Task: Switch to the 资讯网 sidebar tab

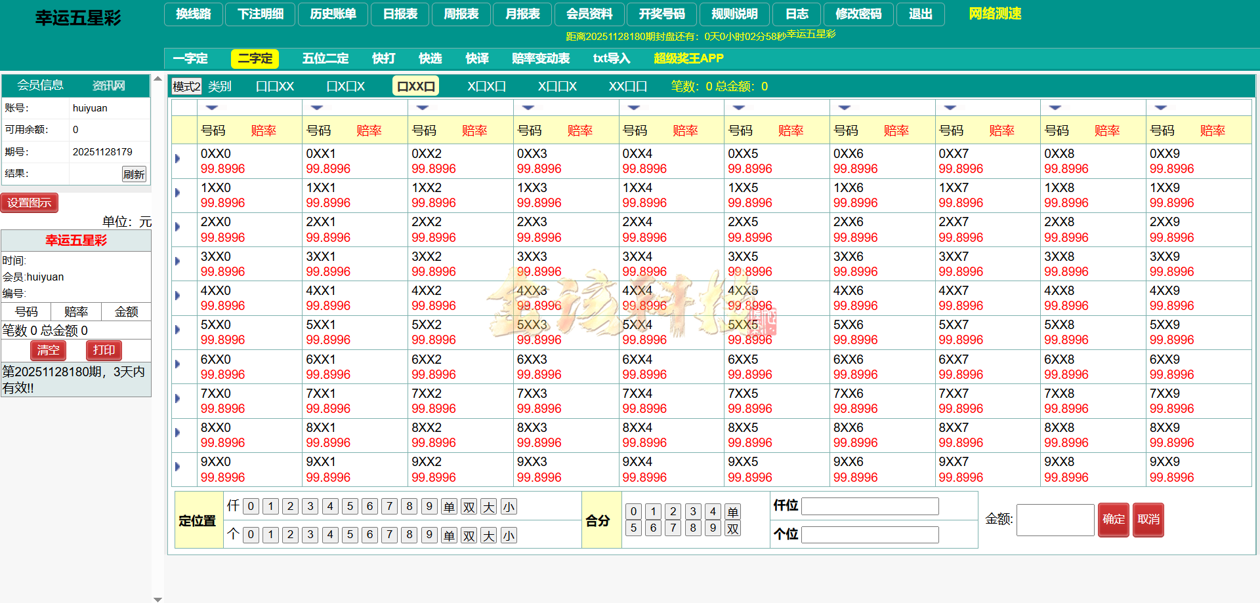Action: tap(109, 86)
